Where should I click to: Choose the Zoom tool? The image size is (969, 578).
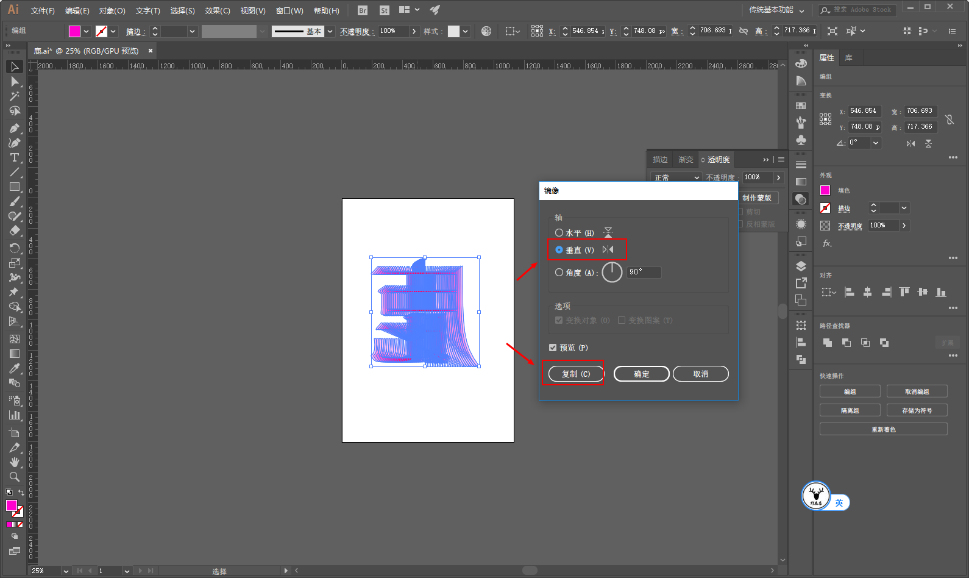tap(15, 477)
